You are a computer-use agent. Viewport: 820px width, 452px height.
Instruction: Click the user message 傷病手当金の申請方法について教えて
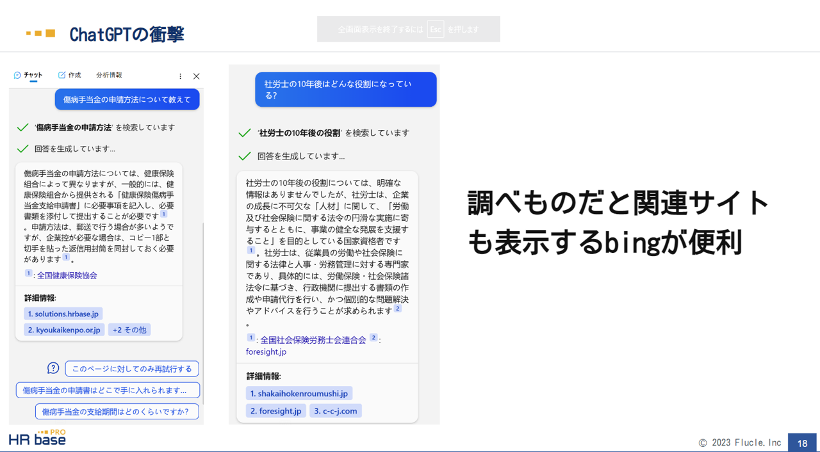pyautogui.click(x=127, y=99)
